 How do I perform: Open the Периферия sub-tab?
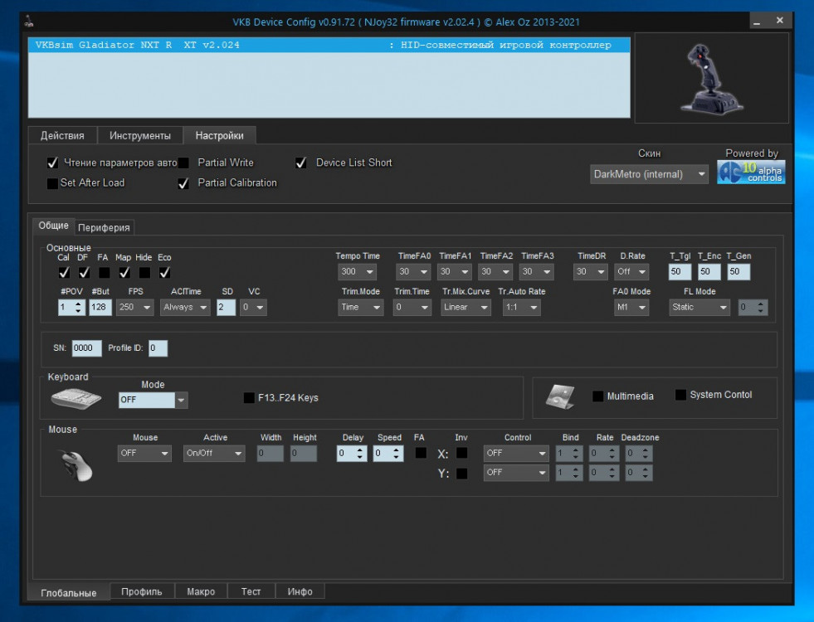[x=105, y=227]
